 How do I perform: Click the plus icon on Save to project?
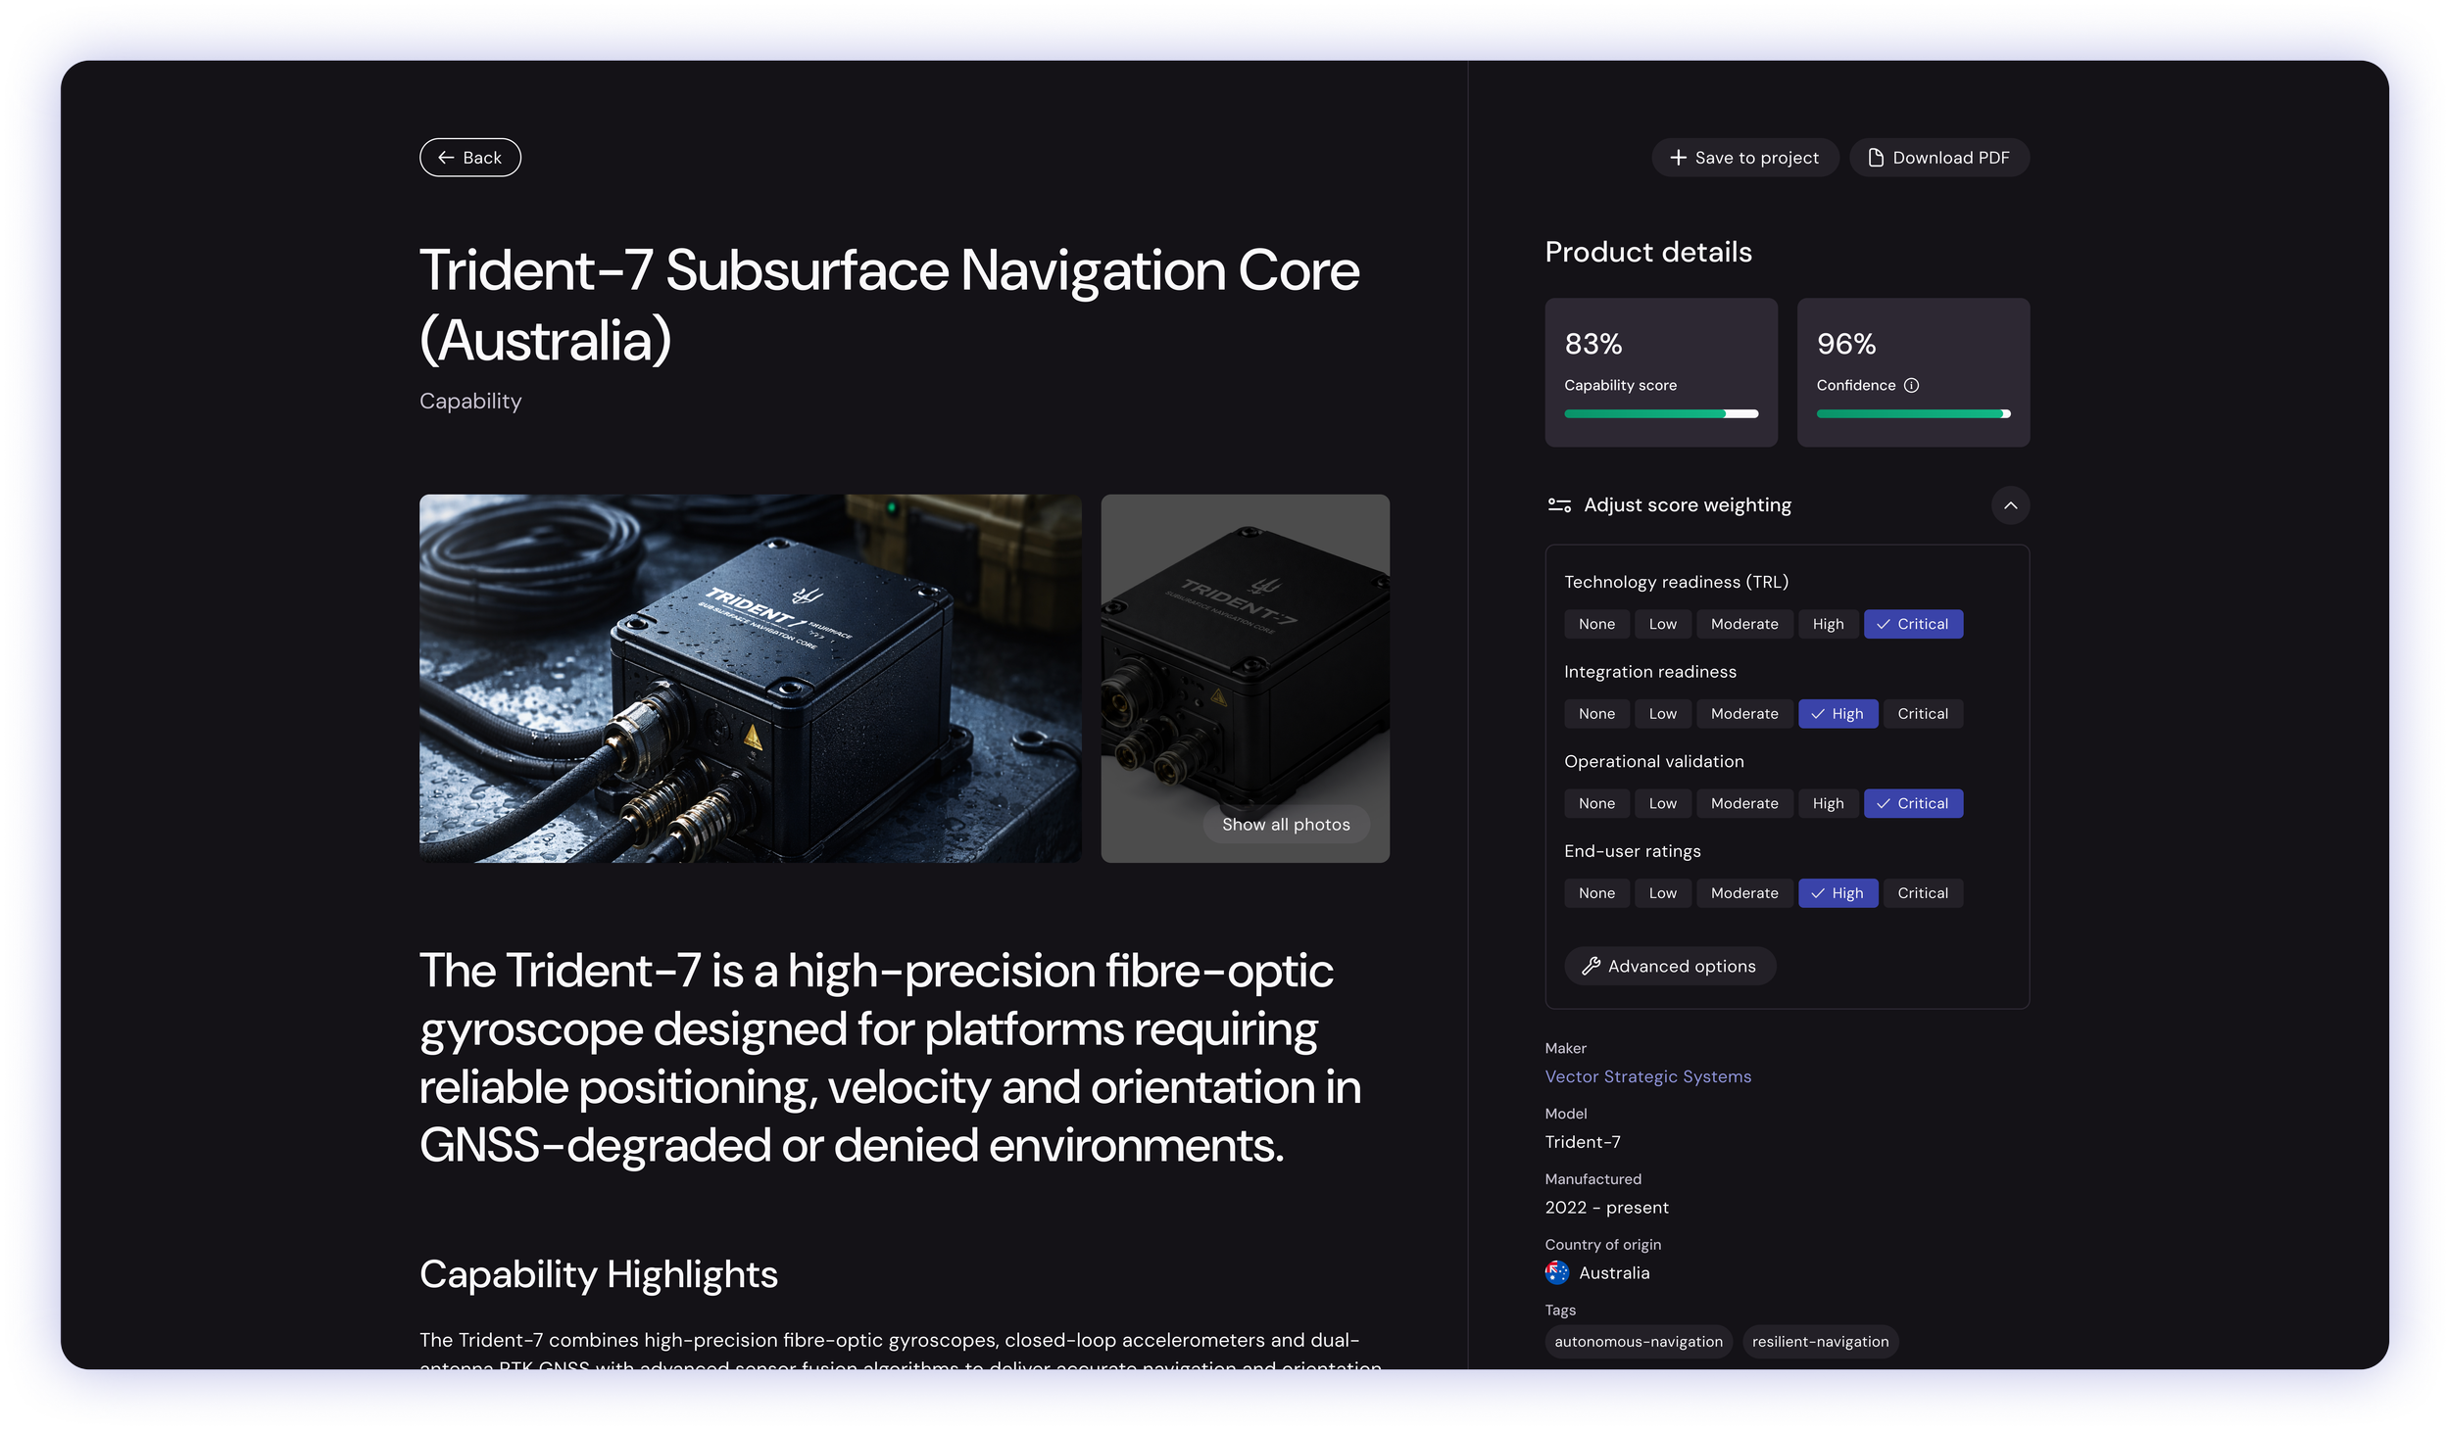[x=1679, y=158]
